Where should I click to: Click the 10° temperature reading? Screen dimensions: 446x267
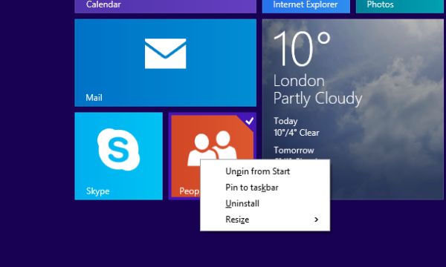pos(302,48)
